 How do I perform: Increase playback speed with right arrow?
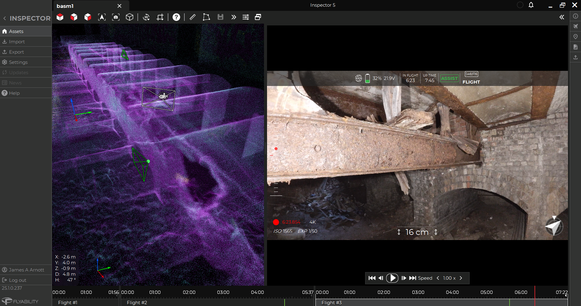[461, 278]
